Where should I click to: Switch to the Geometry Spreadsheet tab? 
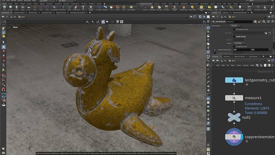78,13
